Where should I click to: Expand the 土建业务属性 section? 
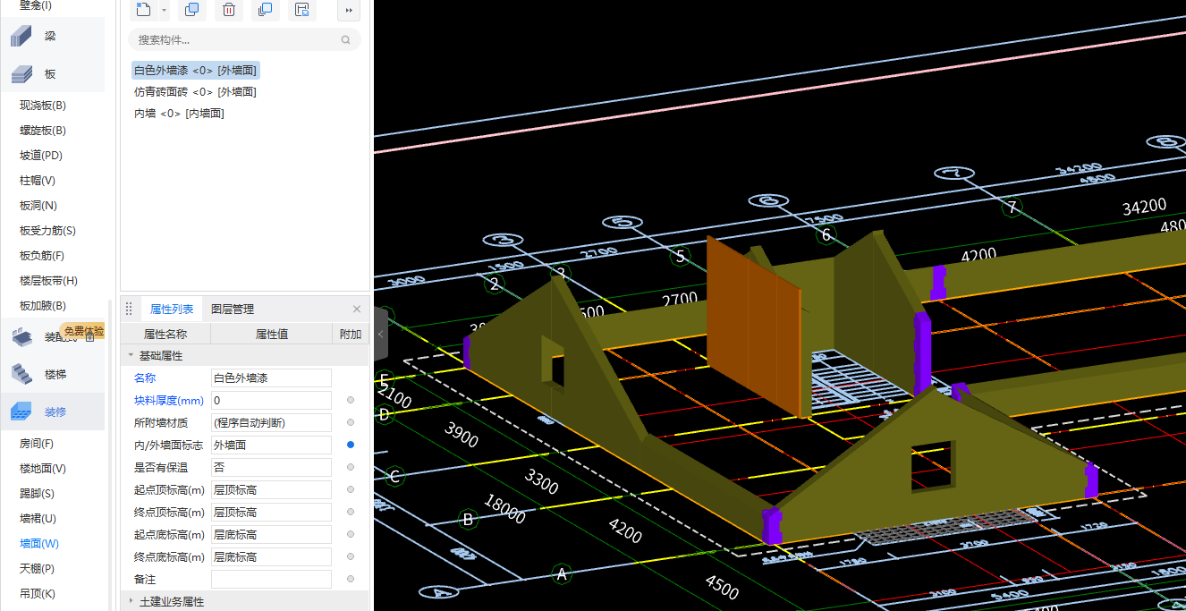(131, 601)
